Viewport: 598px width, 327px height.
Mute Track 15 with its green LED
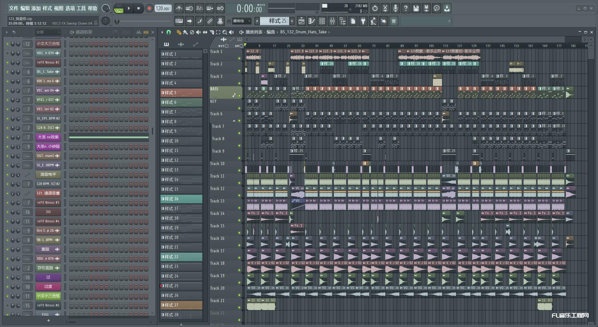(239, 233)
